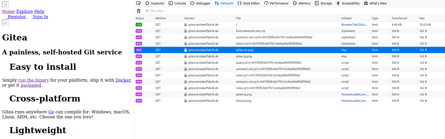Open the What's New tab

(x=375, y=3)
